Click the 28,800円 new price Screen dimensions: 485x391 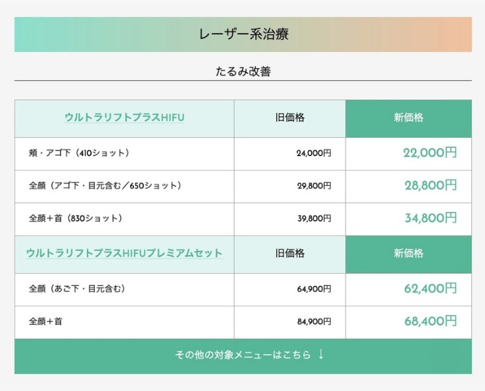430,186
